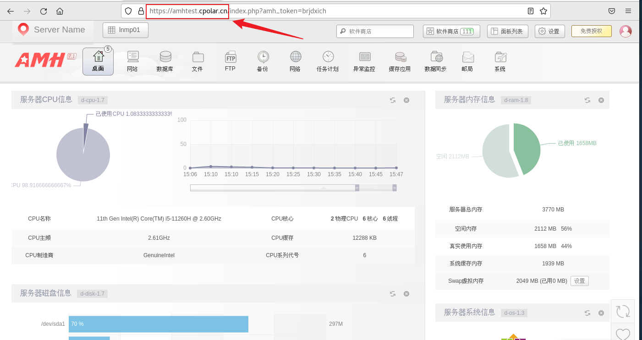
Task: Click the d-cpu-1.7 version tag
Action: pos(93,100)
